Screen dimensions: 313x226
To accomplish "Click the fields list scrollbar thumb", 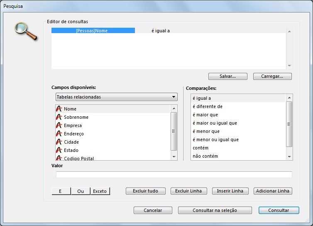I will click(x=174, y=131).
